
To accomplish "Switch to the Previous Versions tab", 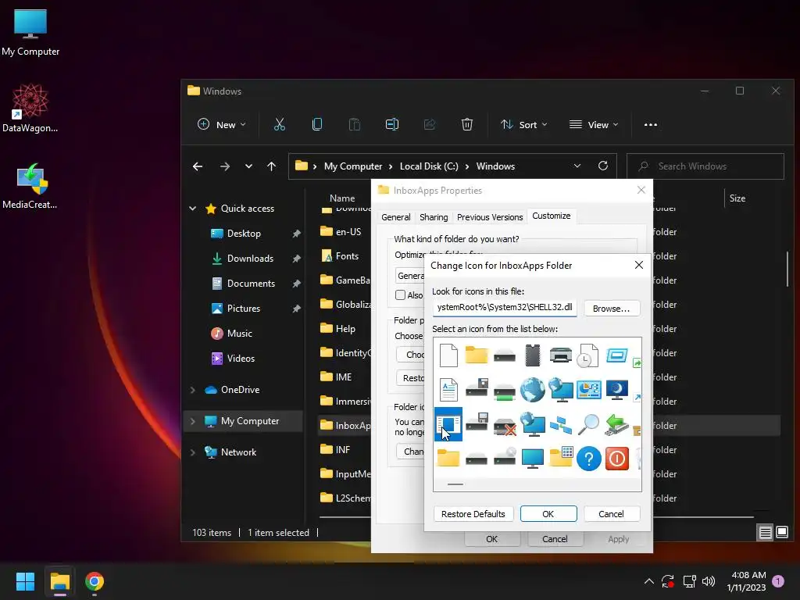I will [x=490, y=217].
